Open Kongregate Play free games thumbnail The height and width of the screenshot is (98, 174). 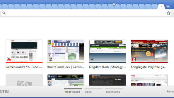(x=149, y=51)
